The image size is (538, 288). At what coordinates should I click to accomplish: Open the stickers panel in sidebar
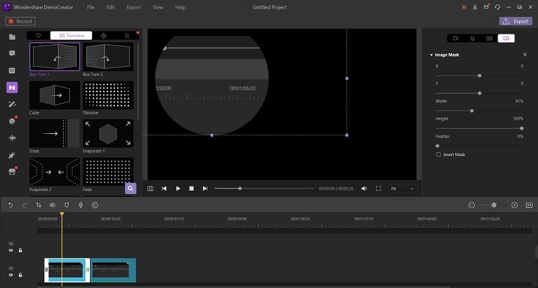tap(12, 121)
